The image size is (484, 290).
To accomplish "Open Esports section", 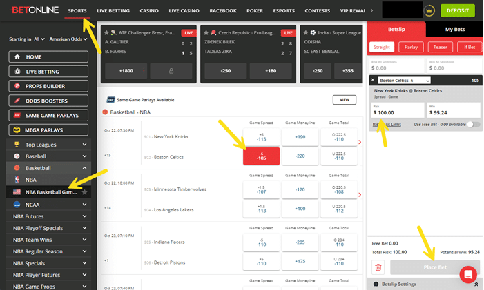I will [x=284, y=11].
